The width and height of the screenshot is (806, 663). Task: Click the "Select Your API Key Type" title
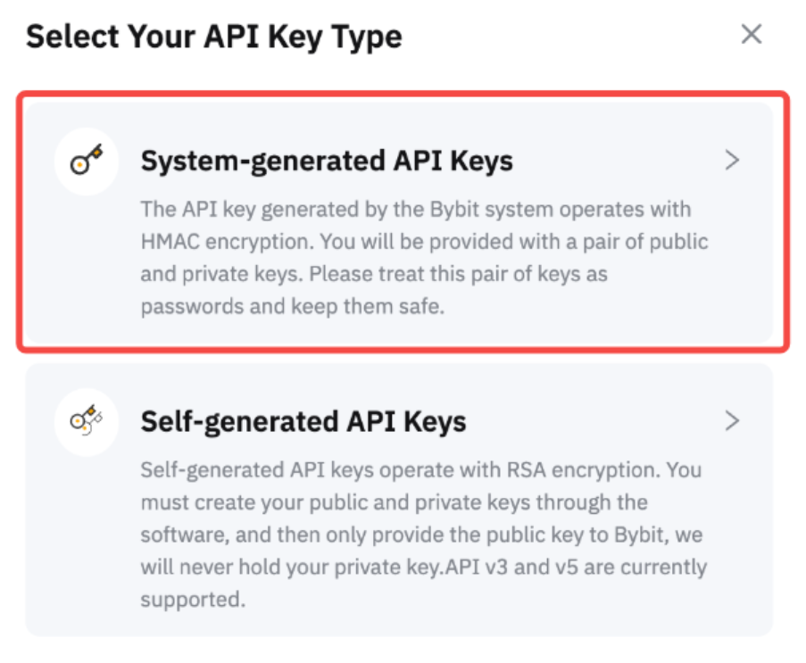point(214,37)
